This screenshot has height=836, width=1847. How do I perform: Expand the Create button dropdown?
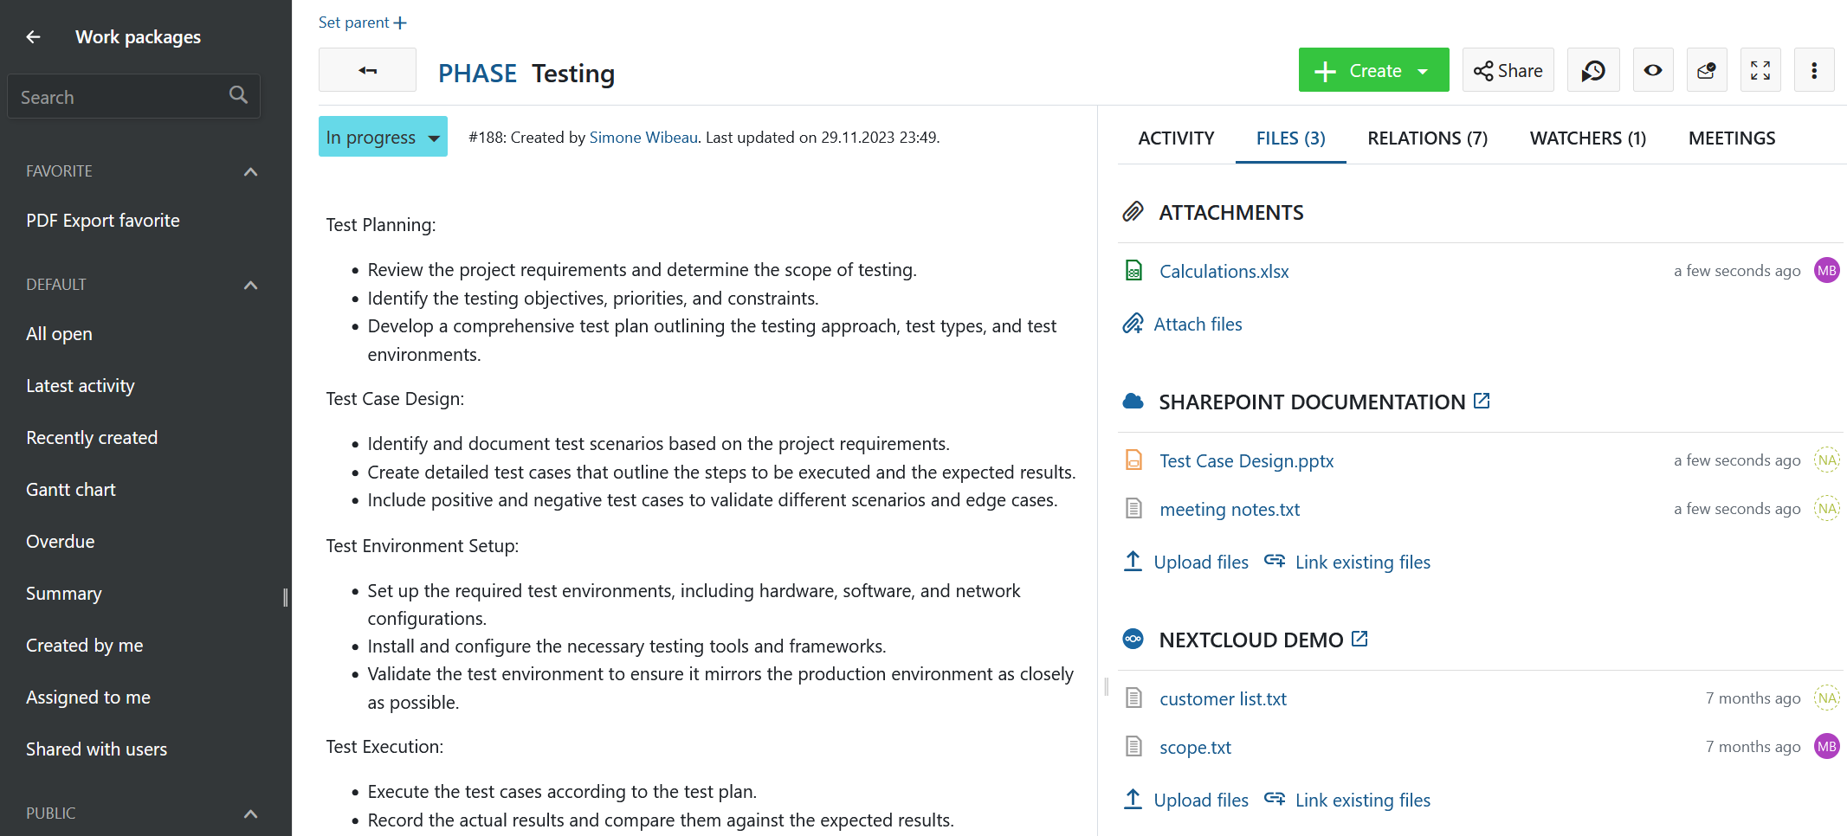point(1423,71)
